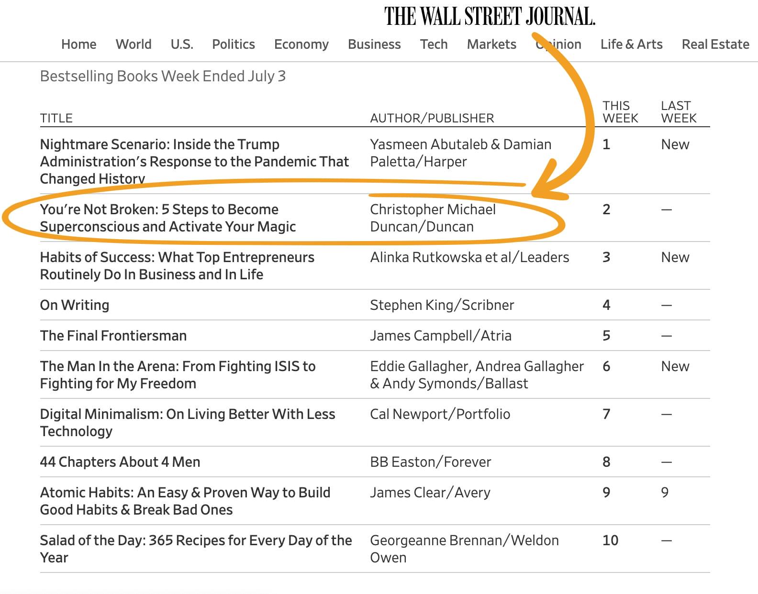Click the New last-week value for Habits of Success

(x=675, y=257)
